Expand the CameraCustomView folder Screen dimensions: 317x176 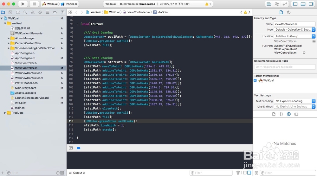coord(9,43)
